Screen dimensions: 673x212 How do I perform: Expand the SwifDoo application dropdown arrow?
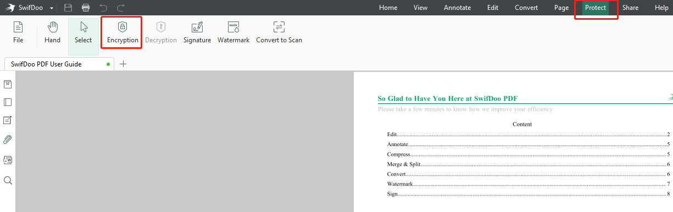(x=52, y=8)
